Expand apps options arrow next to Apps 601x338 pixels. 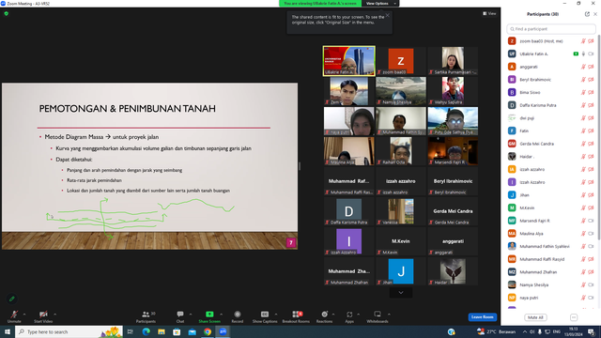click(x=359, y=315)
